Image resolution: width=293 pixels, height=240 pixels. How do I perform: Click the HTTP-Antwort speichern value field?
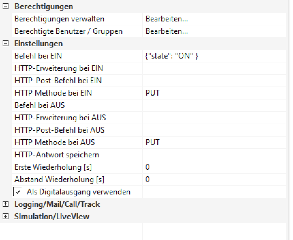coord(214,155)
